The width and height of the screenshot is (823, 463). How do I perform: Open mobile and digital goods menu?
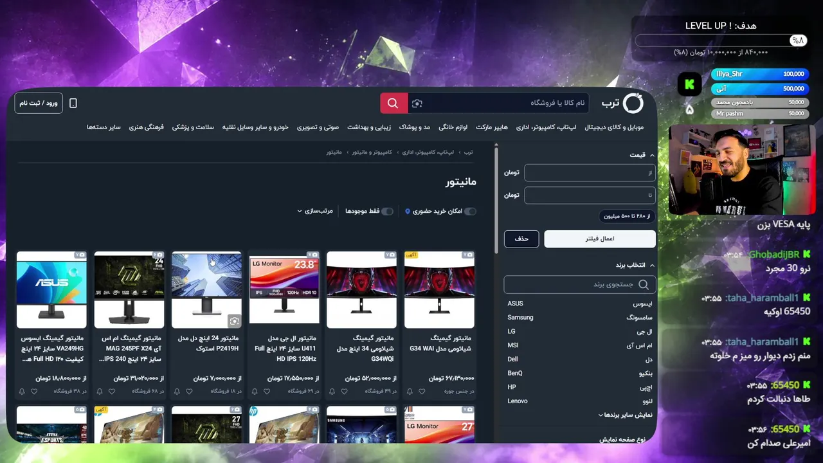point(614,127)
